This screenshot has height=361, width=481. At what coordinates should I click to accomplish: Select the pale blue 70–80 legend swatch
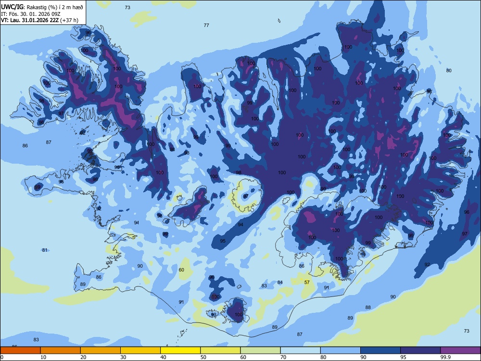[300, 350]
